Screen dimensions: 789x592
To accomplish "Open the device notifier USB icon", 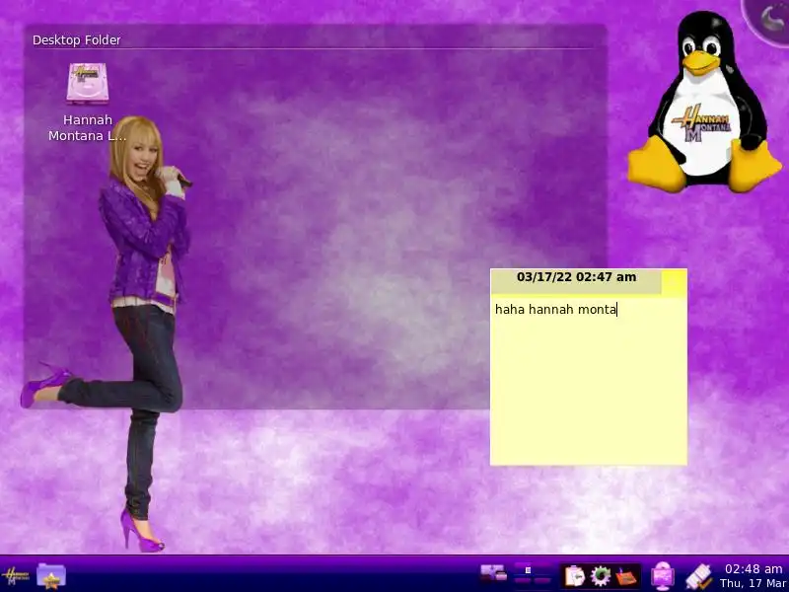I will tap(699, 577).
